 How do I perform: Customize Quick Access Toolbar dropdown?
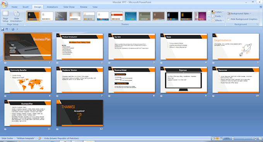(17, 29)
